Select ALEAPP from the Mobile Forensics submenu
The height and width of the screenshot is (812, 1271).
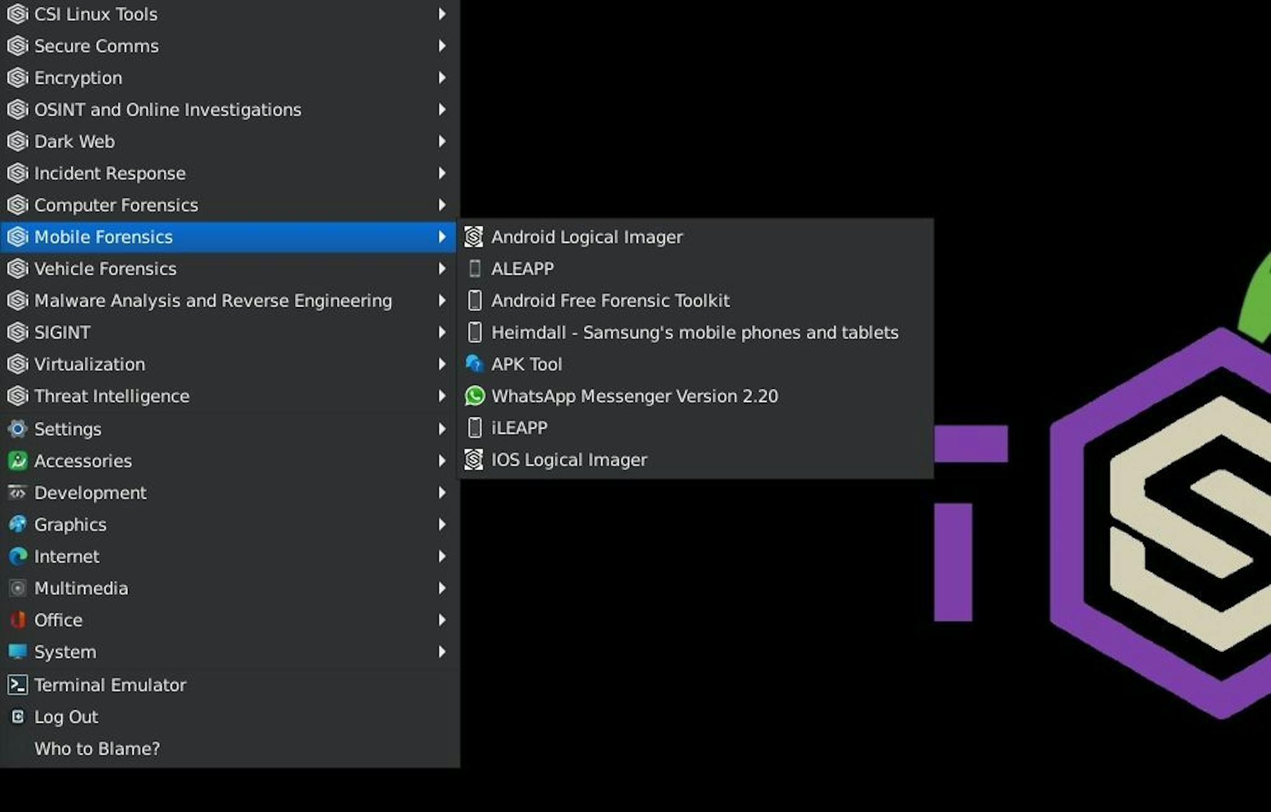(523, 268)
